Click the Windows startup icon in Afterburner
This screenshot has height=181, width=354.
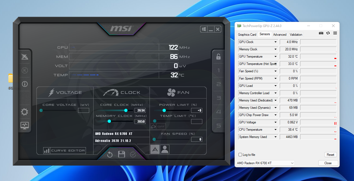coord(204,29)
